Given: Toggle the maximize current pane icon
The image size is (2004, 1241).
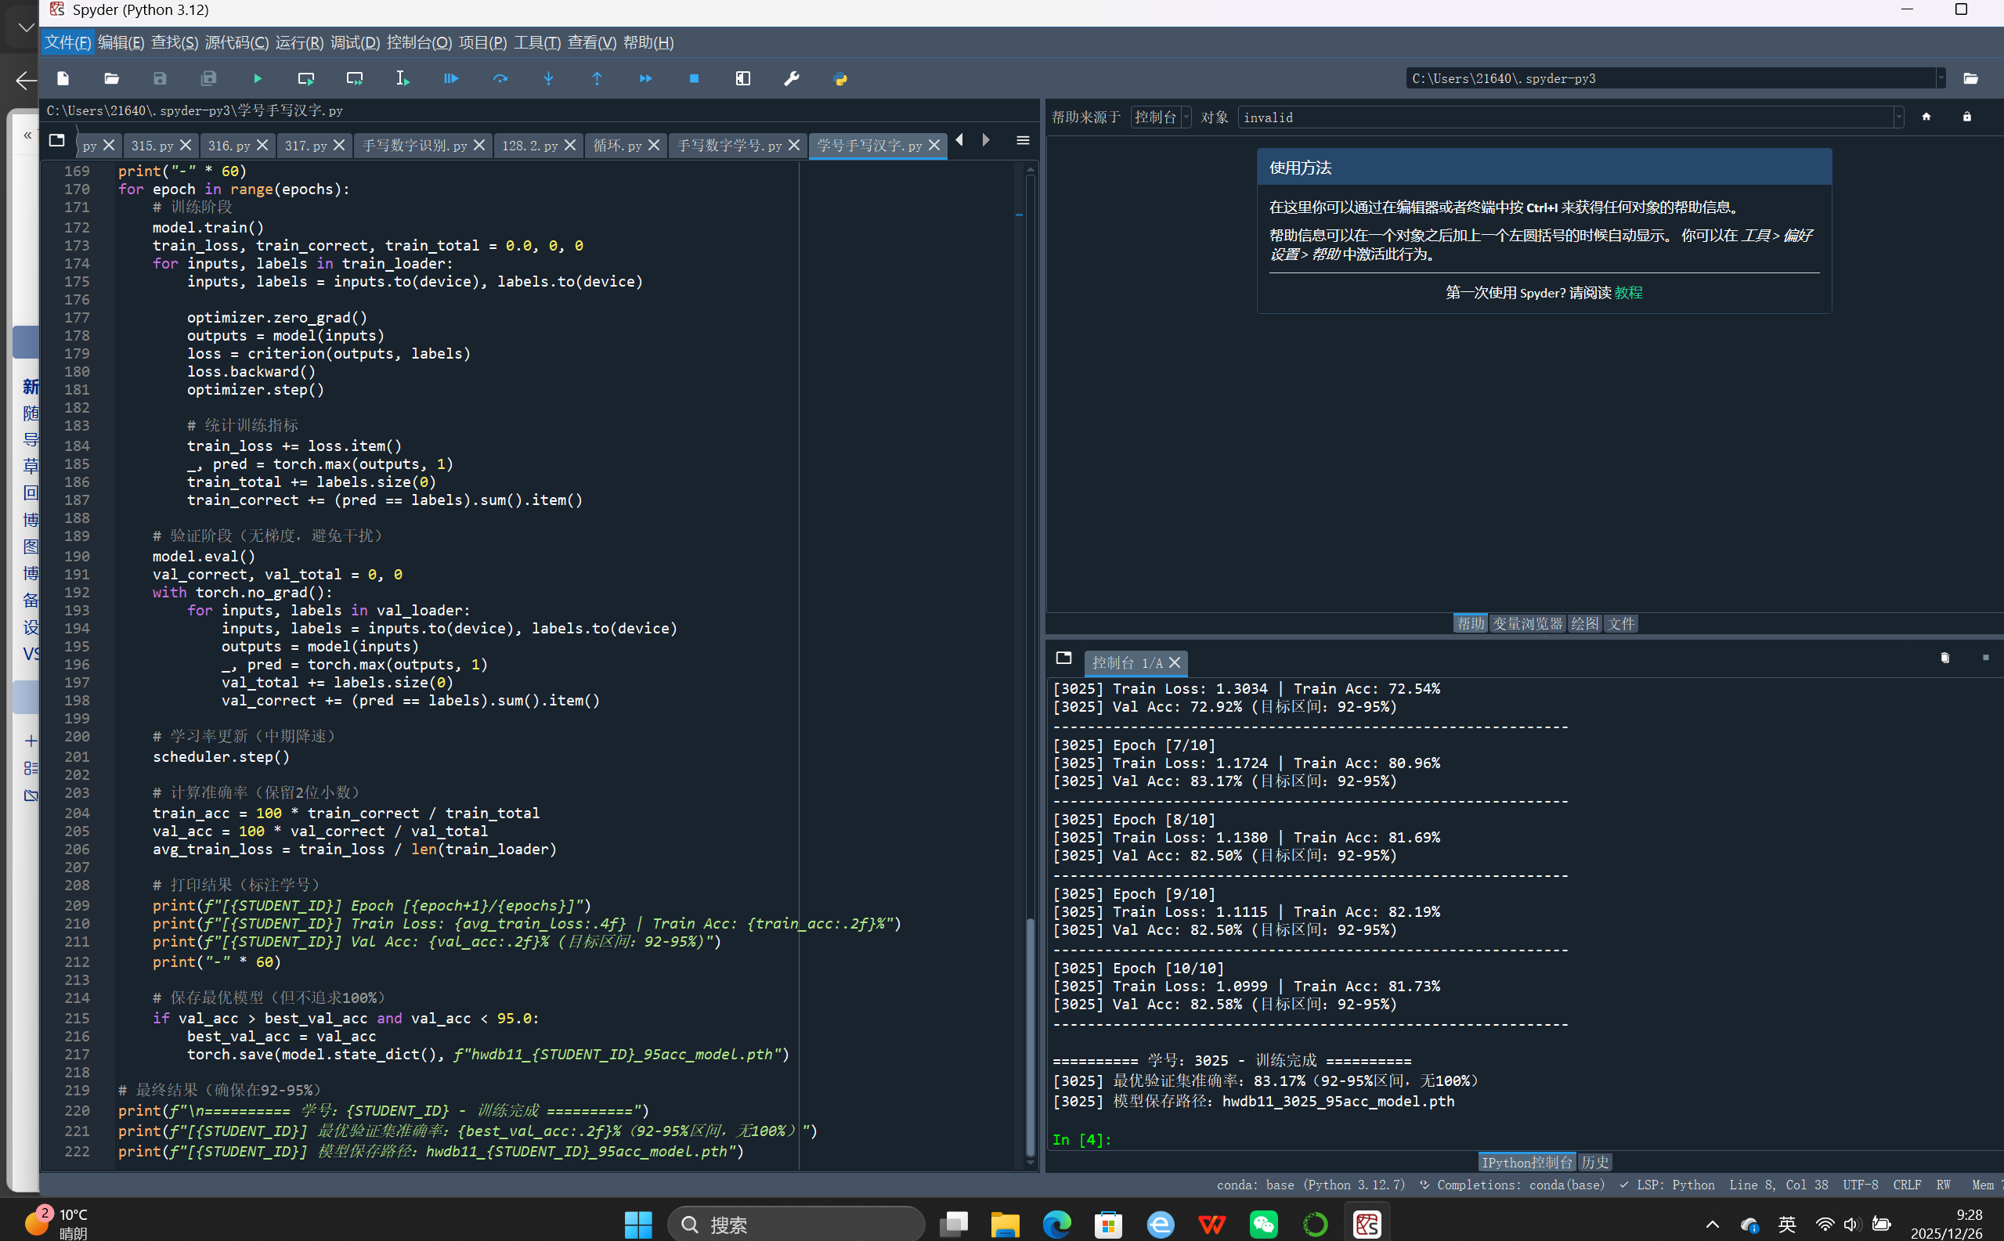Looking at the screenshot, I should click(x=743, y=79).
